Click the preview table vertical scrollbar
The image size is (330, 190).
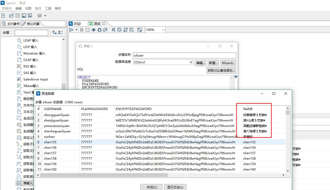[288, 112]
